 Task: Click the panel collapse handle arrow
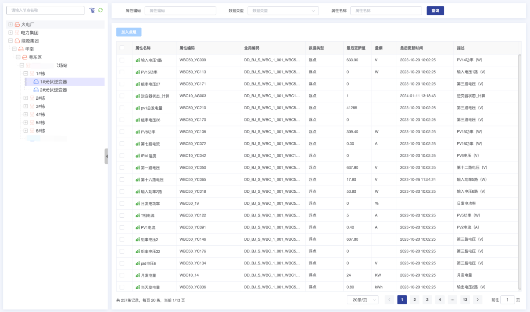tap(106, 156)
